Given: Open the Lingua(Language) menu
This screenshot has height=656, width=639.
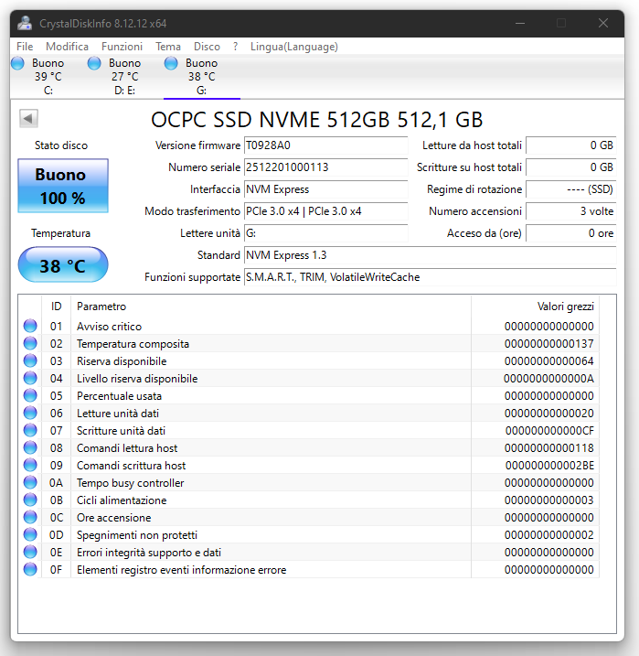Looking at the screenshot, I should click(x=294, y=47).
